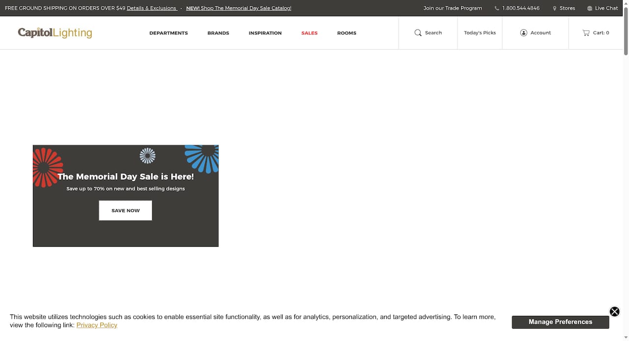Open the Inspiration menu
The image size is (629, 341).
pyautogui.click(x=265, y=33)
